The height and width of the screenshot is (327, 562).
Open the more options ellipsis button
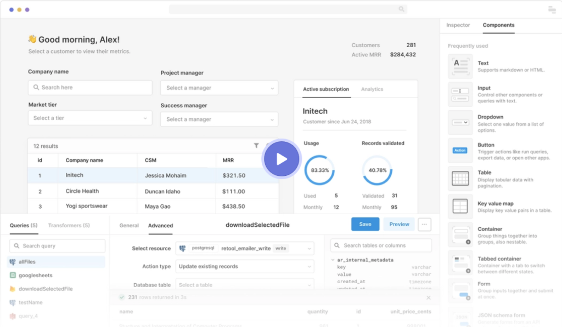[x=424, y=225]
